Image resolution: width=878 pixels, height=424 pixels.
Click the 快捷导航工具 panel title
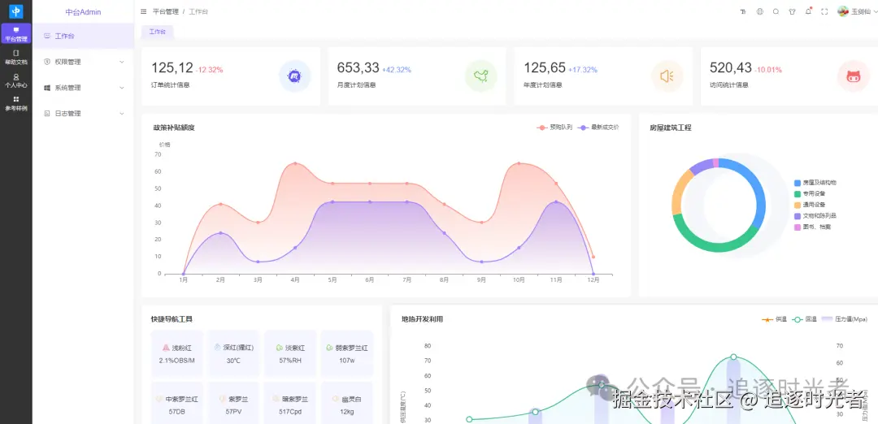[172, 319]
